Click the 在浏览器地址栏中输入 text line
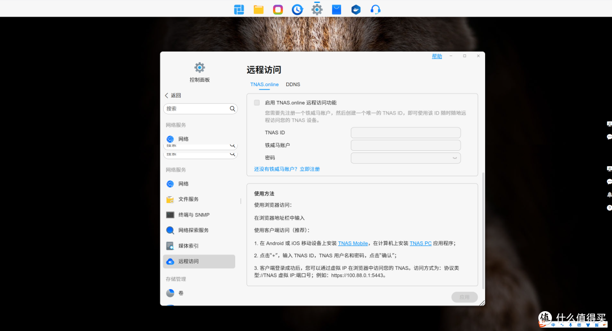 click(x=279, y=218)
